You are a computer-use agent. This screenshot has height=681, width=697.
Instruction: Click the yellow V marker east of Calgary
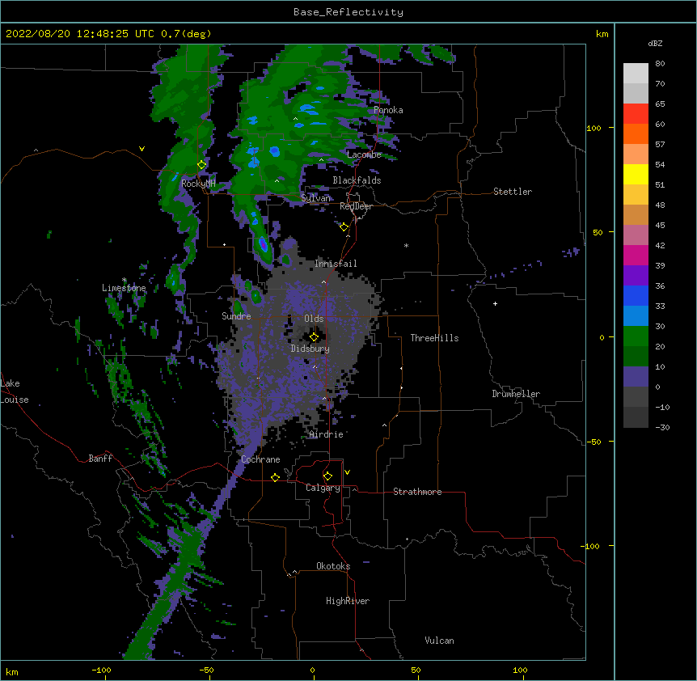347,472
